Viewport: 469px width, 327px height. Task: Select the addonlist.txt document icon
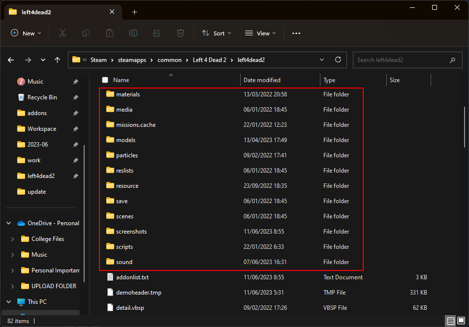coord(110,277)
